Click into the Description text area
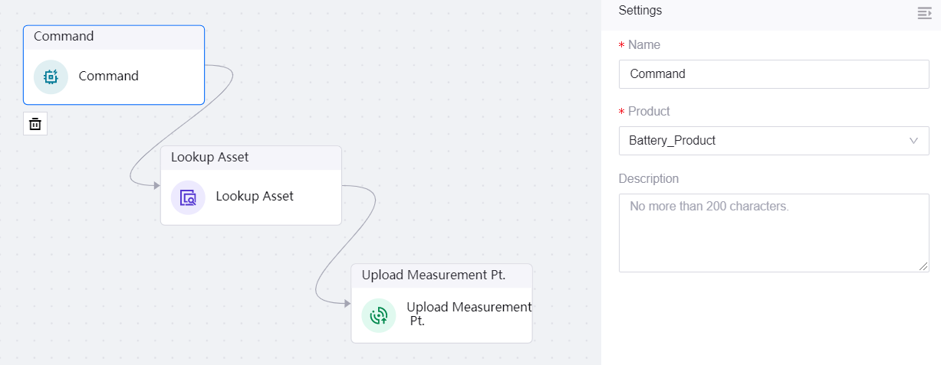The width and height of the screenshot is (941, 365). pyautogui.click(x=774, y=233)
